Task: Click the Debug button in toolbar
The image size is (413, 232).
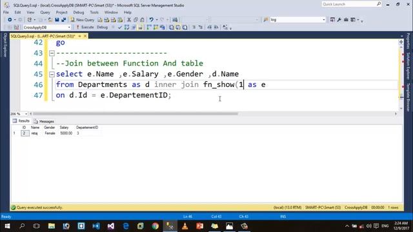Action: 102,27
